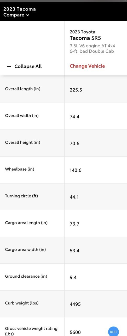Screen dimensions: 127x336
Task: Click the Cargo area length value 73.7
Action: 74,224
